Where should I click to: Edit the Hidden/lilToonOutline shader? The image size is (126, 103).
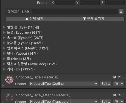click(106, 84)
